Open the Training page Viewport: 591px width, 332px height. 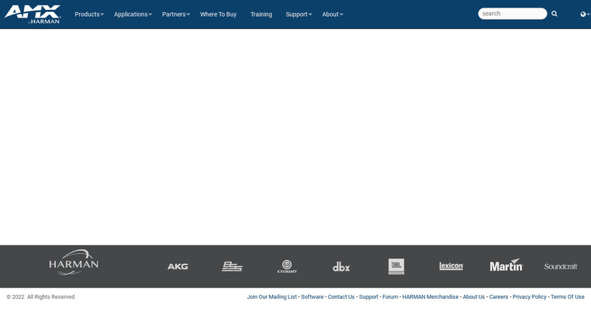261,14
